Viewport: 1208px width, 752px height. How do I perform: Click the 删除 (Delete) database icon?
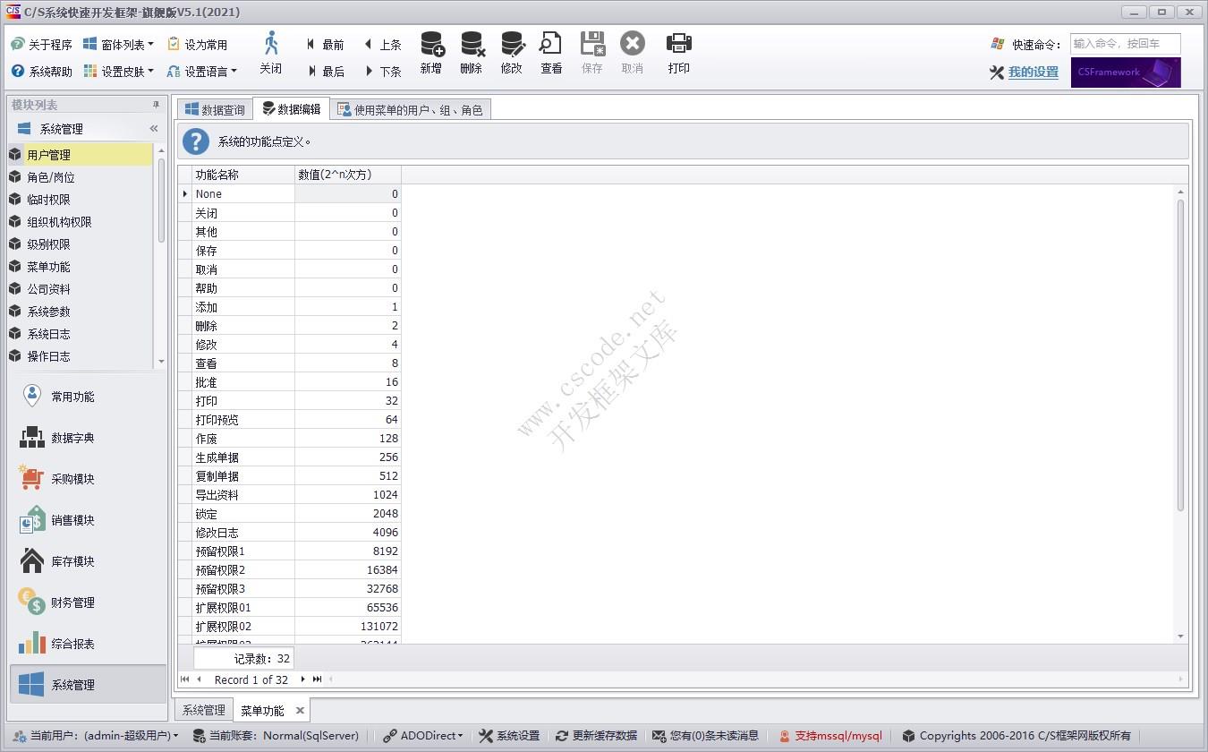click(x=472, y=45)
